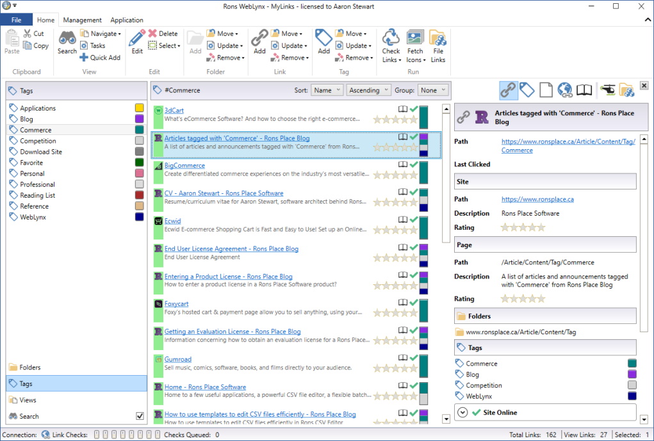Click Add in the Link group
Screen dimensions: 654x441
click(x=259, y=42)
